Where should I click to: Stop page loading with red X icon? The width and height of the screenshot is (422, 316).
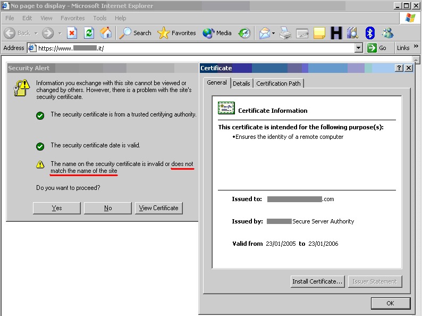[x=72, y=33]
